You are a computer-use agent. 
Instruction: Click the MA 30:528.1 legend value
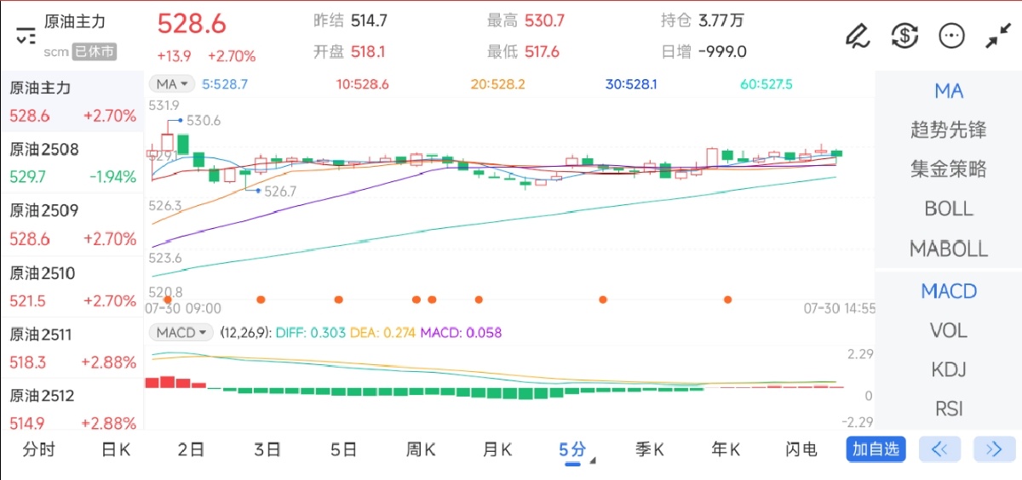tap(631, 84)
